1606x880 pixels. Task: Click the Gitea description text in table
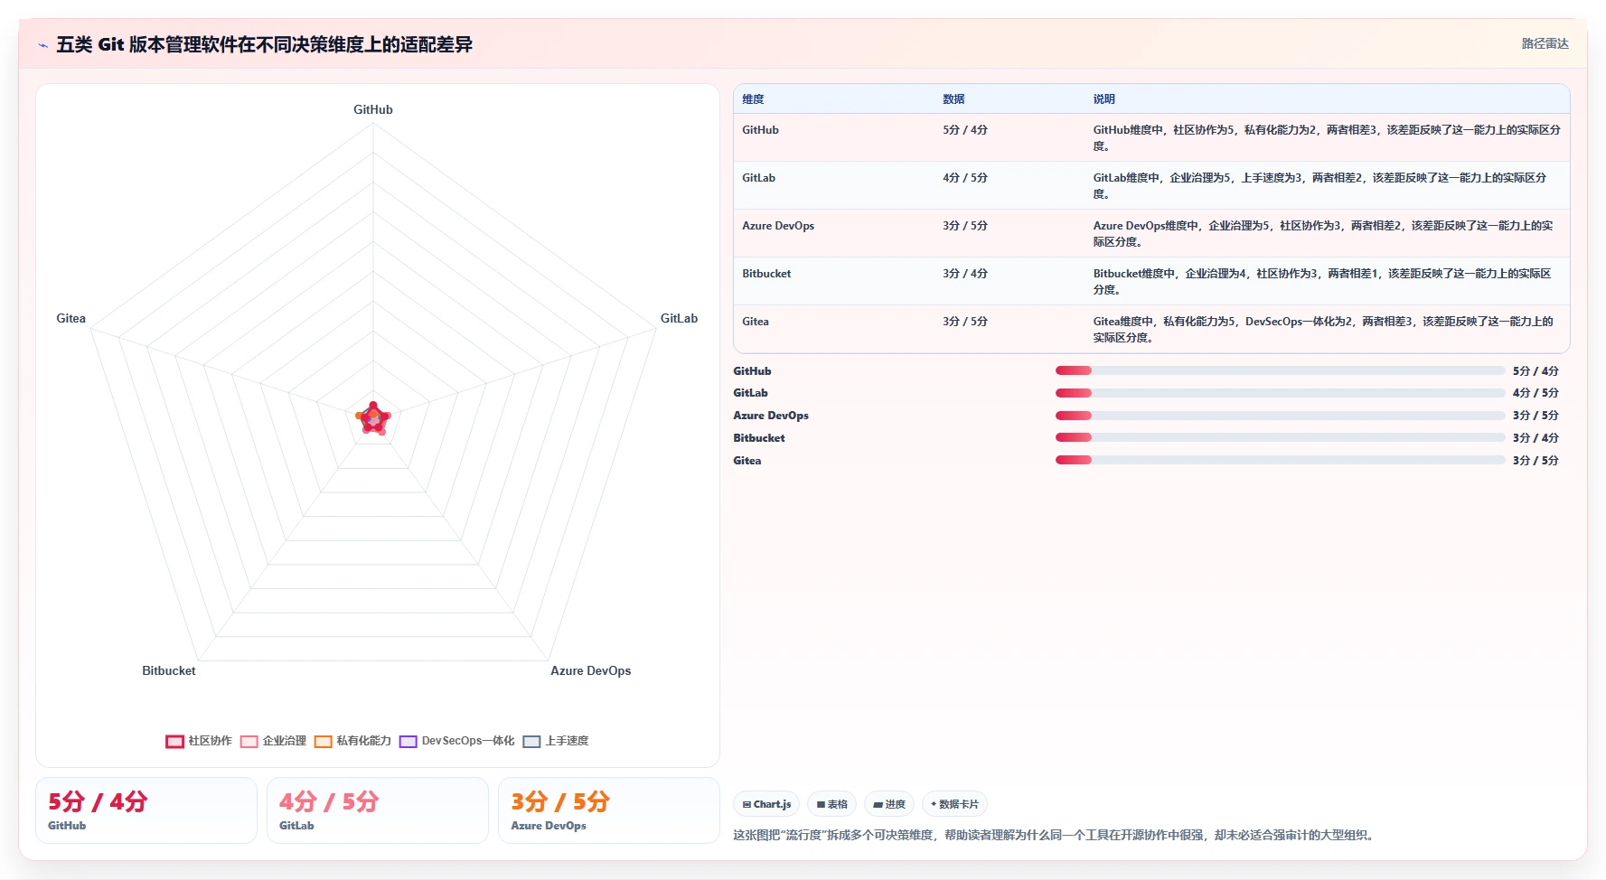(x=1323, y=330)
